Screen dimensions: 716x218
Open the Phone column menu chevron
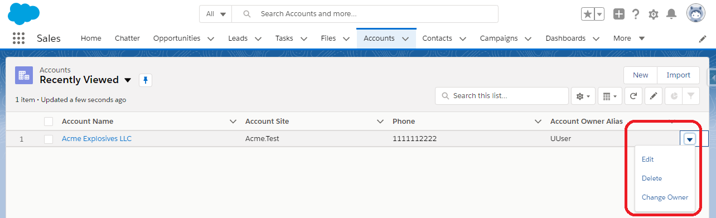click(x=538, y=122)
